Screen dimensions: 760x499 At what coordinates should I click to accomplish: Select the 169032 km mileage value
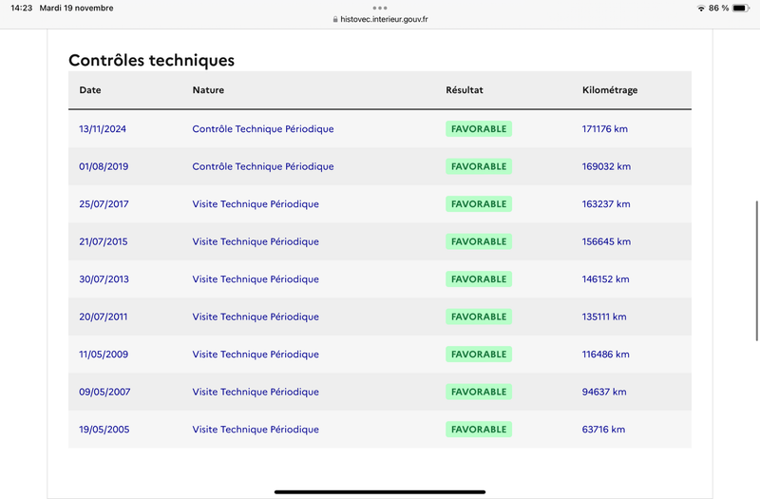click(x=606, y=166)
